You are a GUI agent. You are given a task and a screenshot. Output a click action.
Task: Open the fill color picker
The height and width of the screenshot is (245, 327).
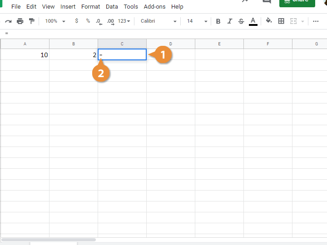click(269, 21)
